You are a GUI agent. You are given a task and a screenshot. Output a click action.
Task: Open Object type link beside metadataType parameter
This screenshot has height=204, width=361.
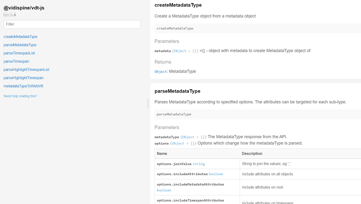(188, 137)
